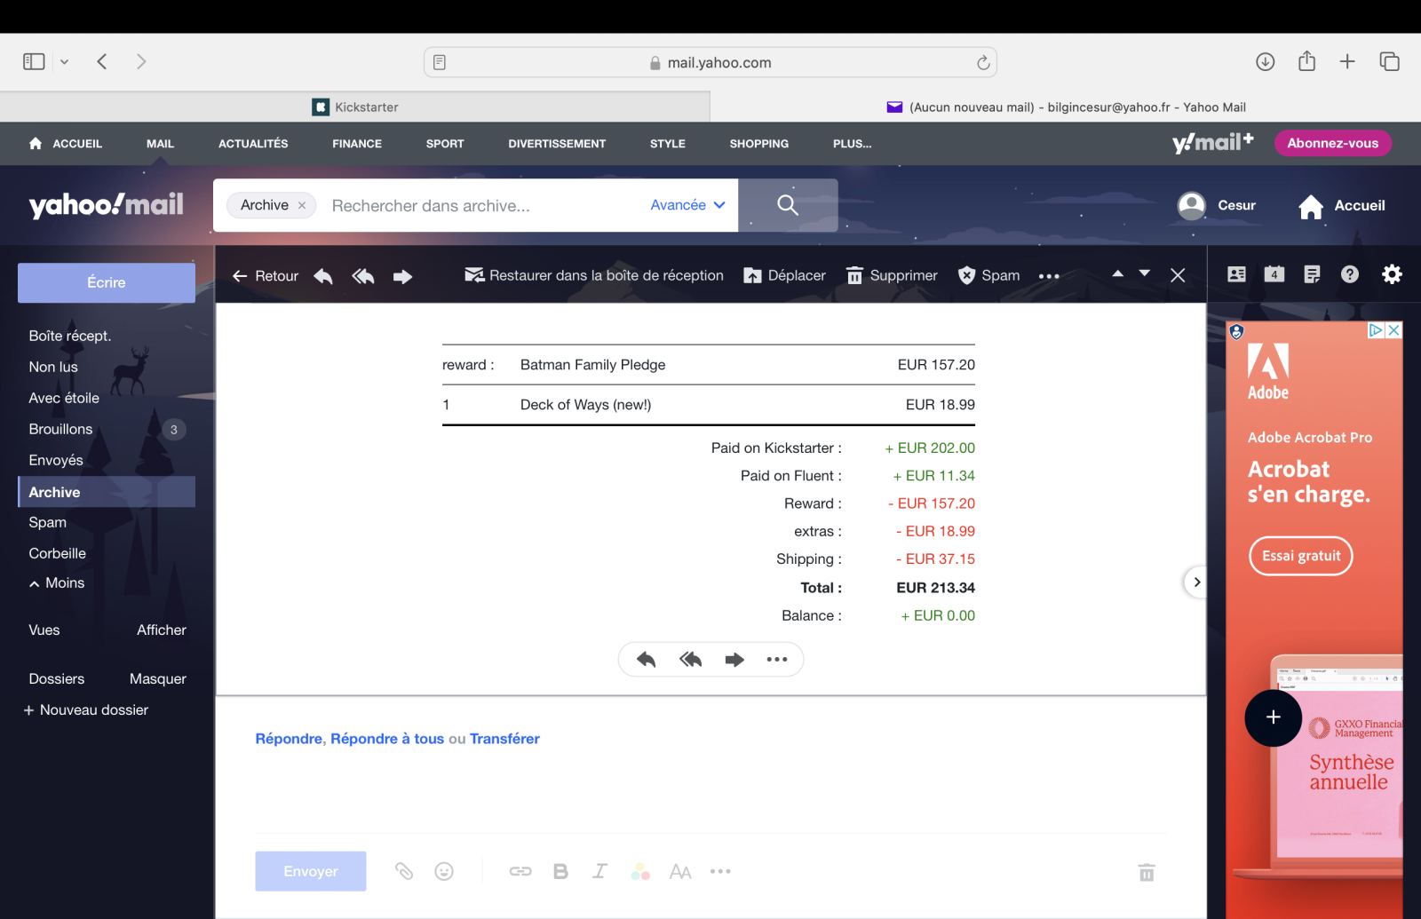
Task: Click the Écrire compose button
Action: [107, 282]
